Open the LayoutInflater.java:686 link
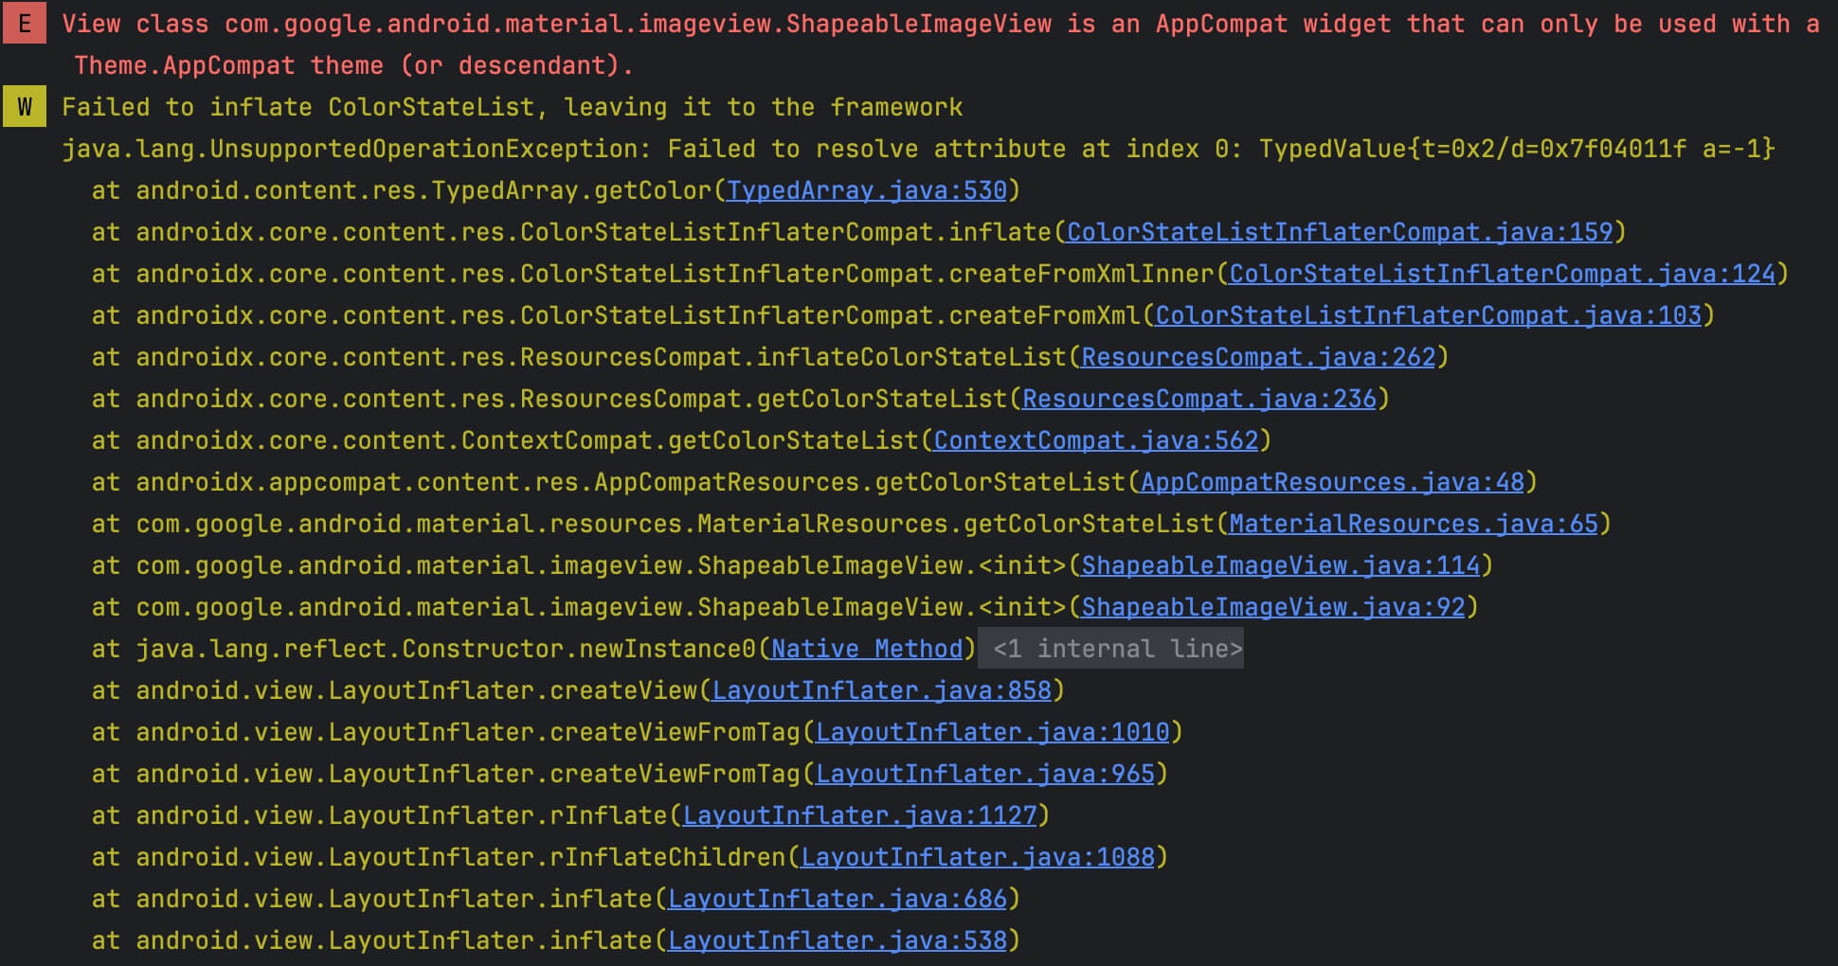 [837, 899]
